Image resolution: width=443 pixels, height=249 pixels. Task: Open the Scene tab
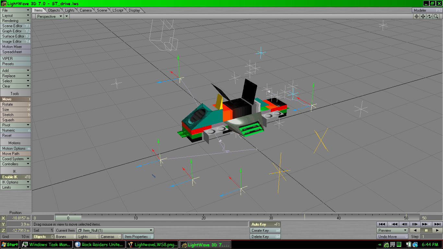click(x=102, y=10)
